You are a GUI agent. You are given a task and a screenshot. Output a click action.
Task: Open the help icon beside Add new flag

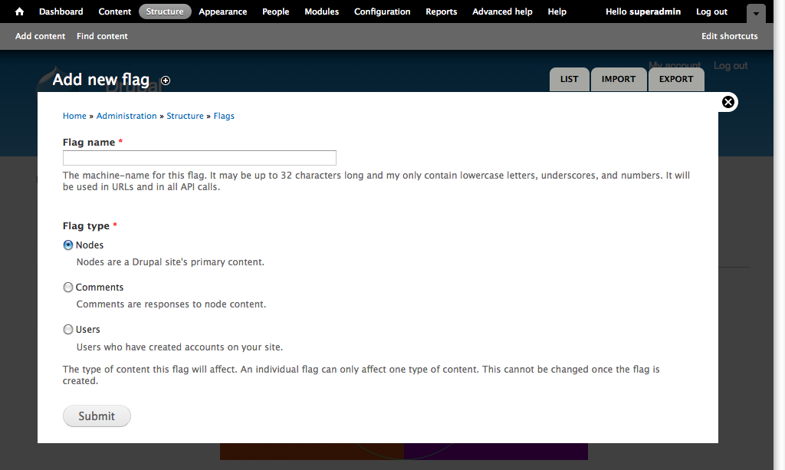tap(166, 81)
